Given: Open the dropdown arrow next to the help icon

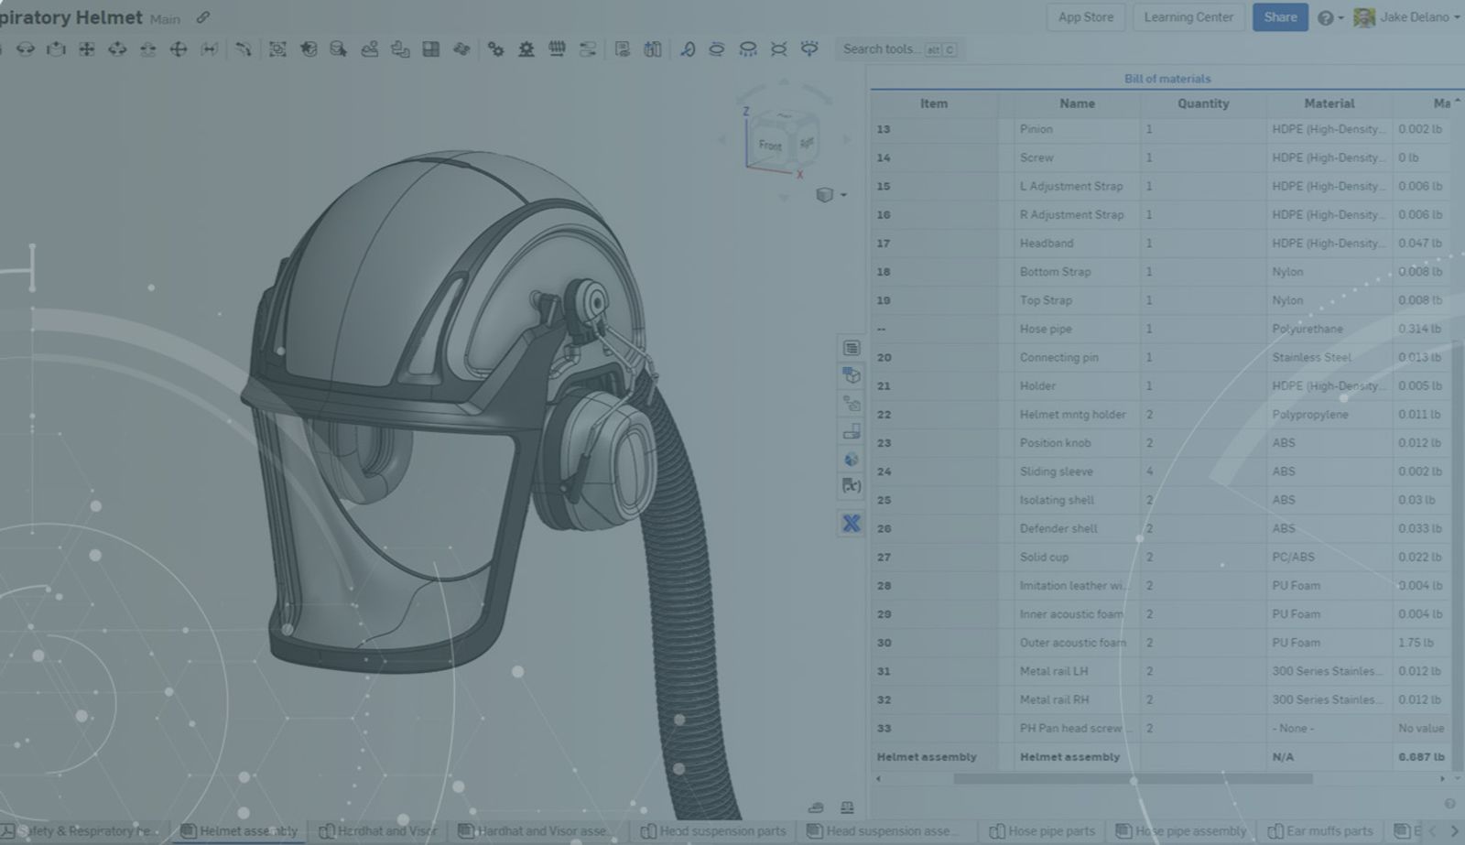Looking at the screenshot, I should [x=1340, y=17].
